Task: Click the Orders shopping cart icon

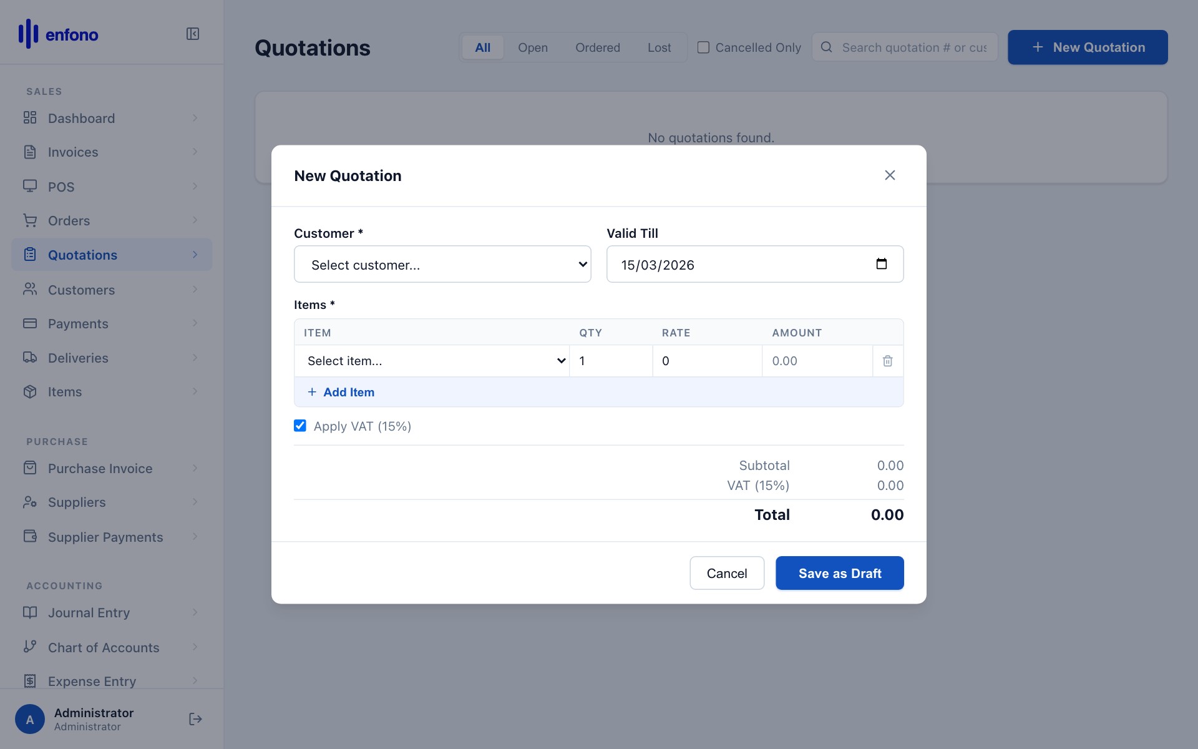Action: click(x=30, y=220)
